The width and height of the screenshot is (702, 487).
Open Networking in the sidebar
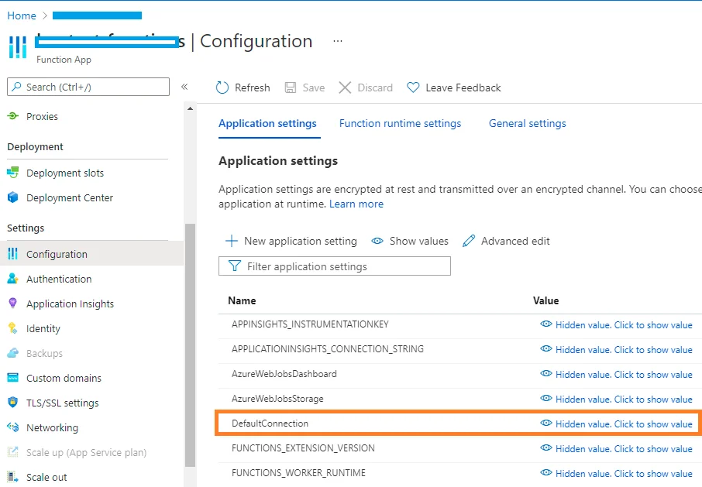[x=52, y=427]
